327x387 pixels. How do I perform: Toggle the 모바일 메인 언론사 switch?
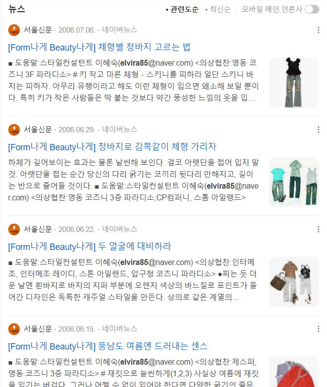312,9
